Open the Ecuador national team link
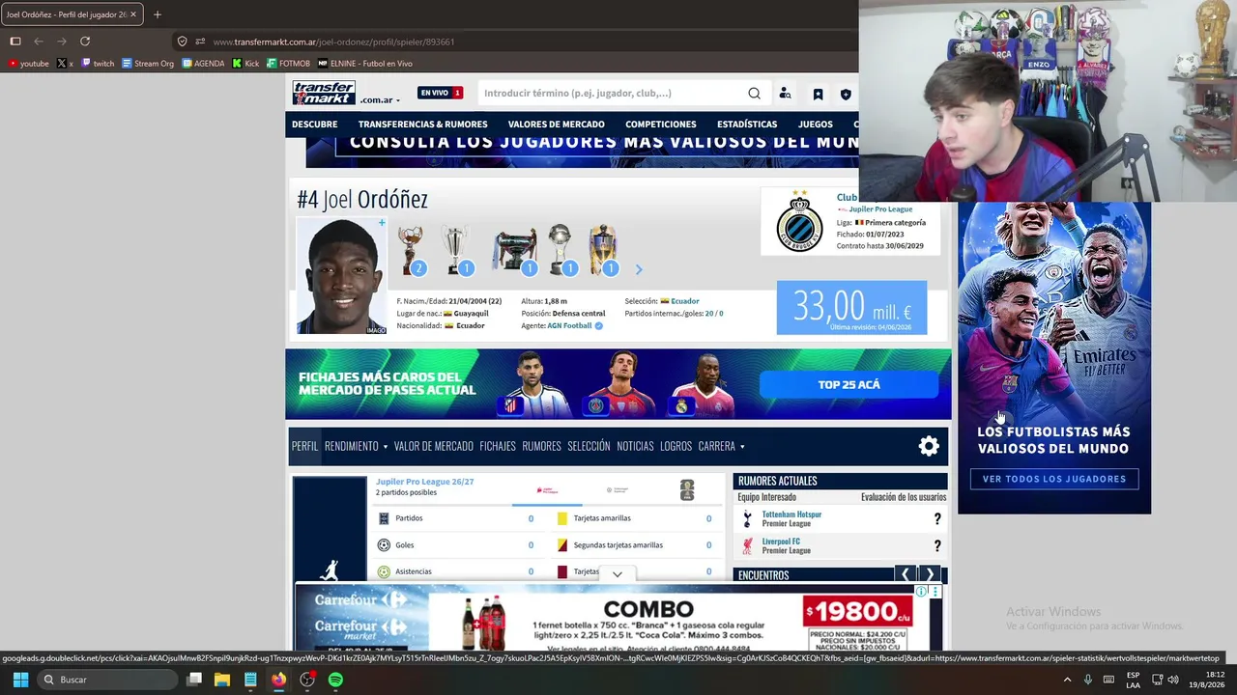This screenshot has width=1237, height=695. 685,301
